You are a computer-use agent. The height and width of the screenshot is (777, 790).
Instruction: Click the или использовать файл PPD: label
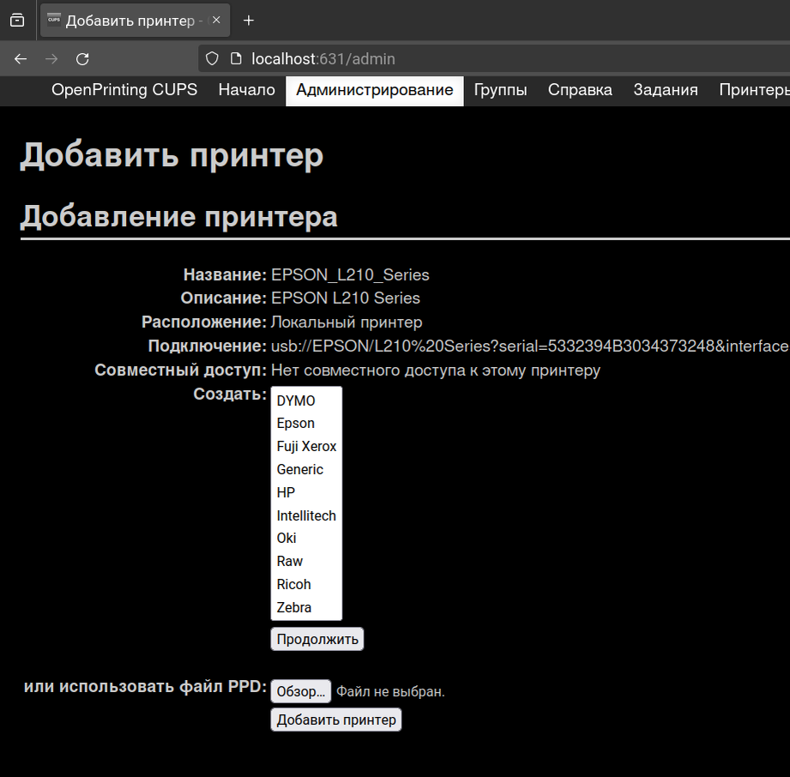(145, 687)
